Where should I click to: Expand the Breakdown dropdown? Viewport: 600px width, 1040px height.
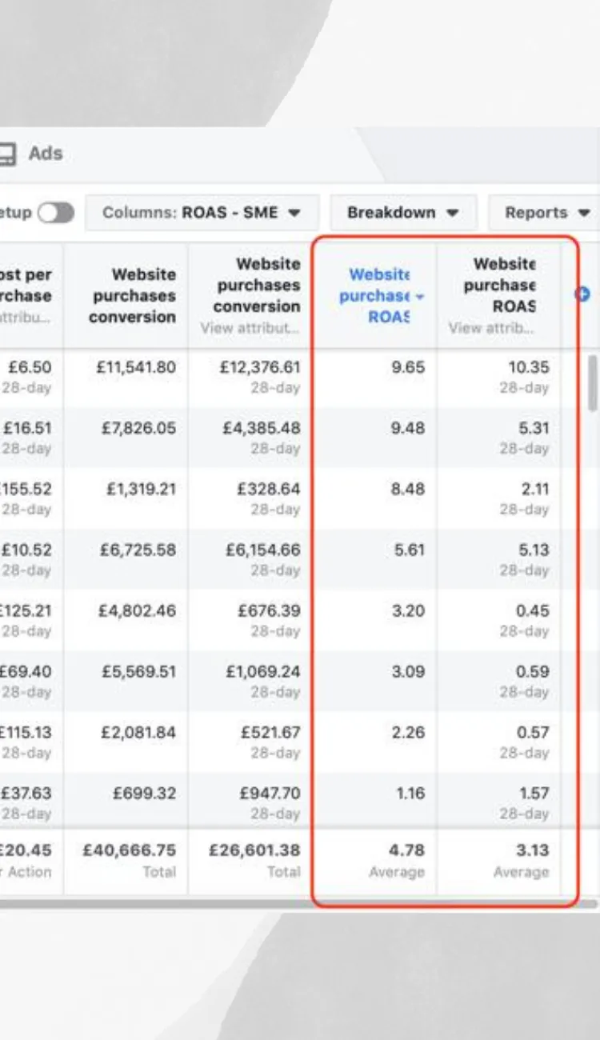(403, 213)
